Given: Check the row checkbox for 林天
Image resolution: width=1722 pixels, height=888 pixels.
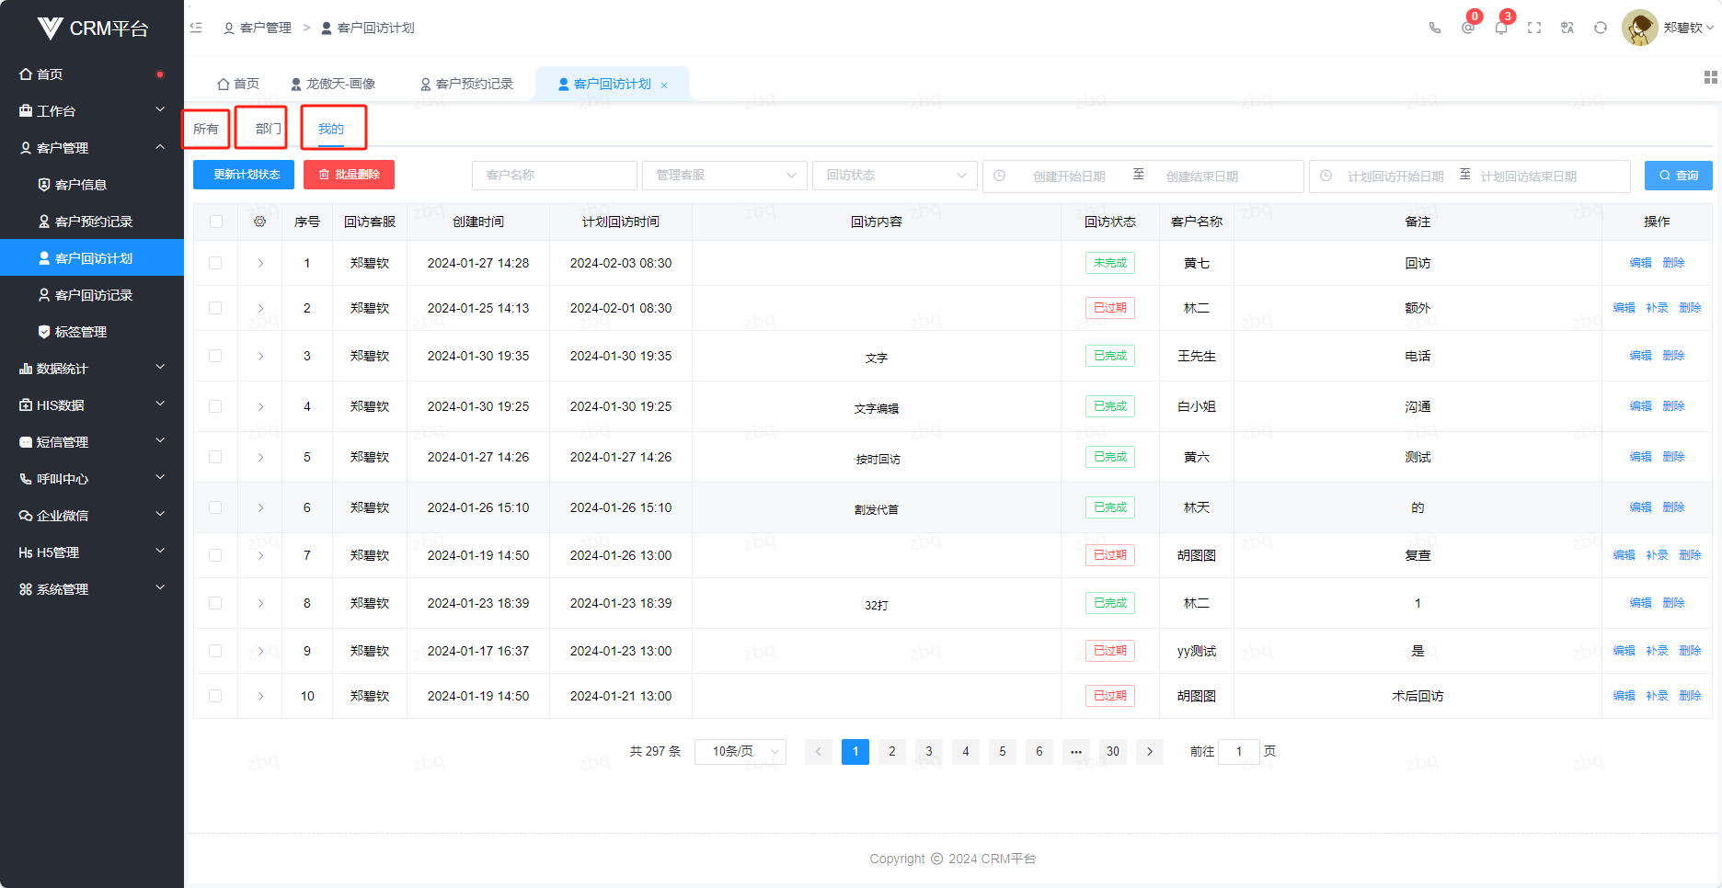Looking at the screenshot, I should pyautogui.click(x=216, y=507).
